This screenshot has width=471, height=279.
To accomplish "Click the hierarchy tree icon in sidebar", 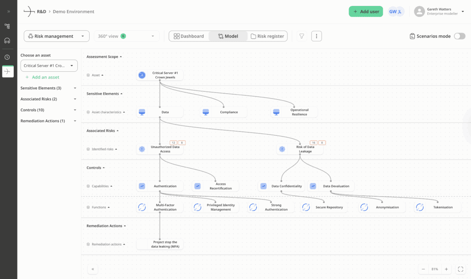I will coord(7,26).
